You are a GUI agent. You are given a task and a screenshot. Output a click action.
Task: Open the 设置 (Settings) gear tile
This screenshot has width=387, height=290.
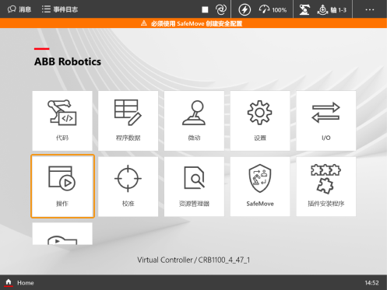(x=260, y=121)
